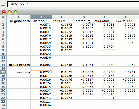
Task: Select column D header
Action: pyautogui.click(x=83, y=17)
